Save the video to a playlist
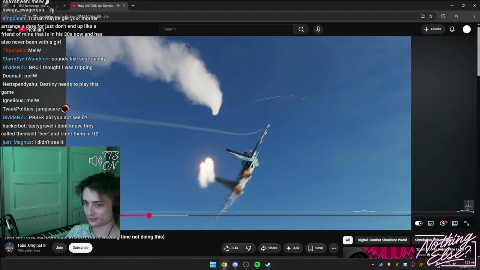The height and width of the screenshot is (270, 480). [315, 248]
